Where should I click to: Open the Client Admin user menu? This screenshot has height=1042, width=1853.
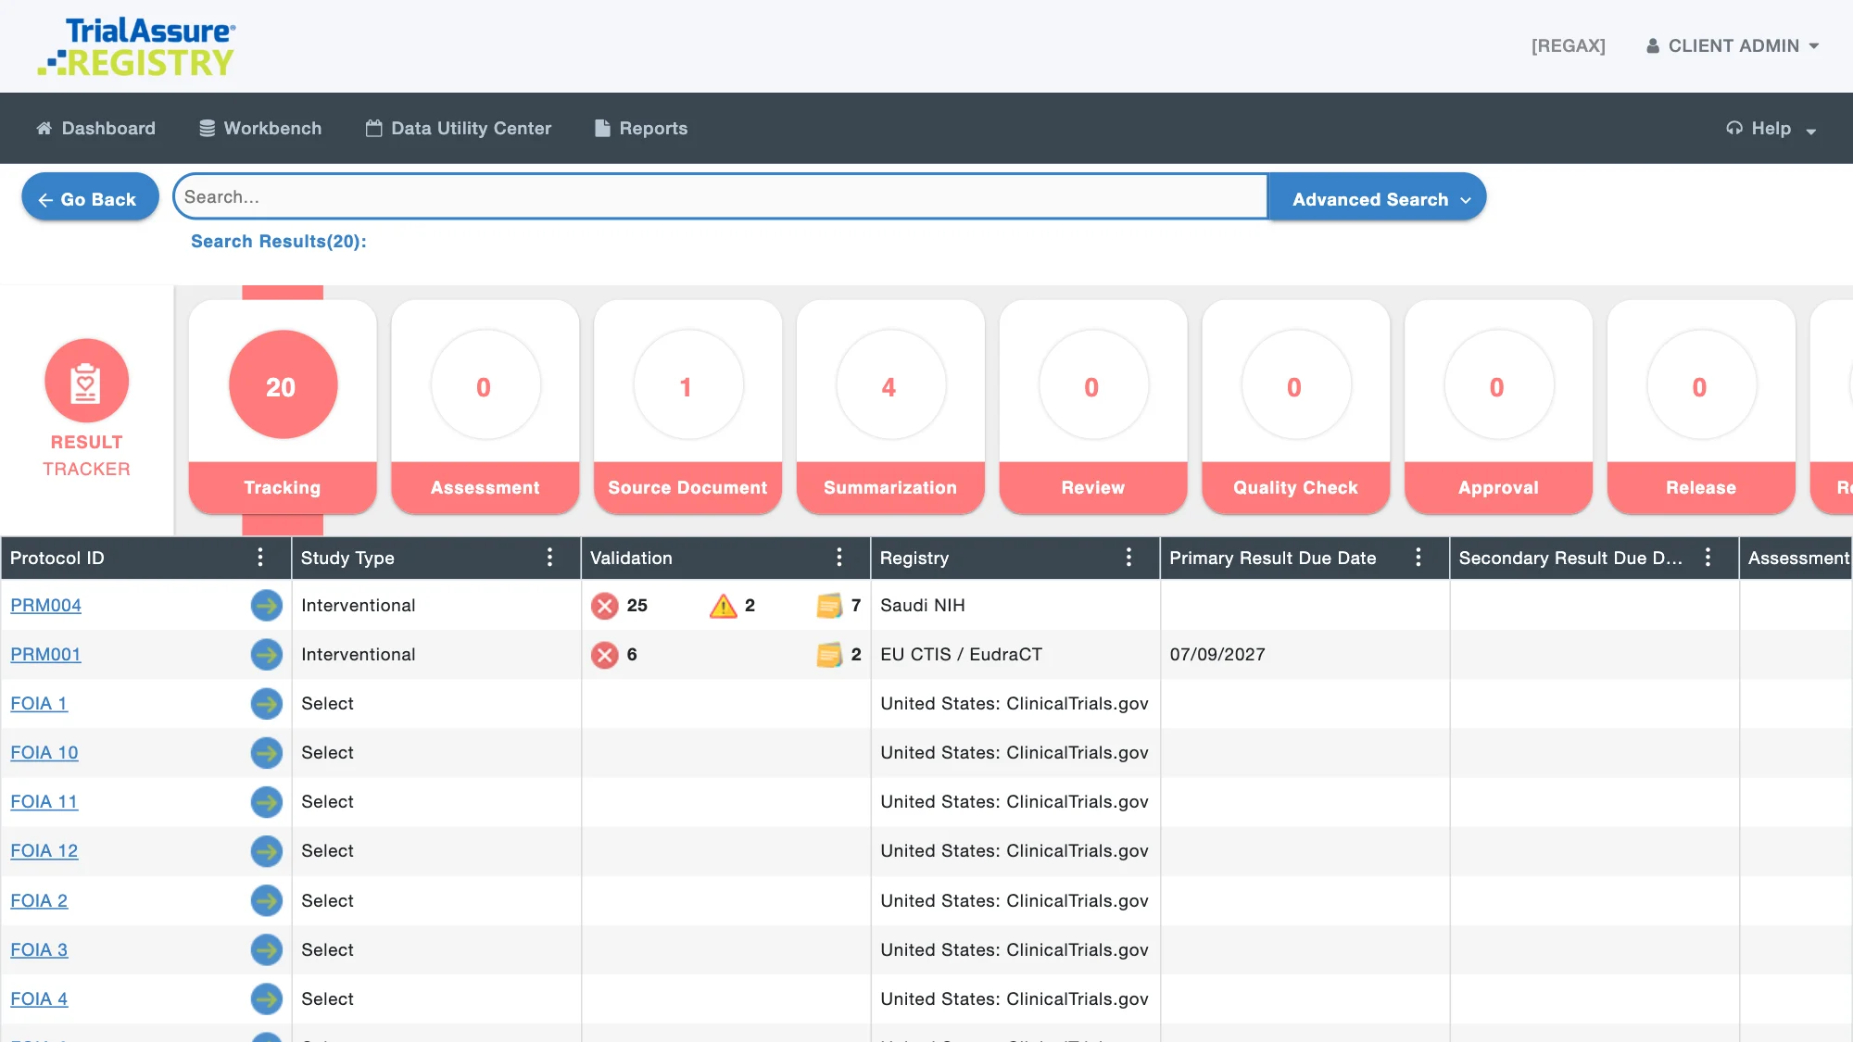1733,46
